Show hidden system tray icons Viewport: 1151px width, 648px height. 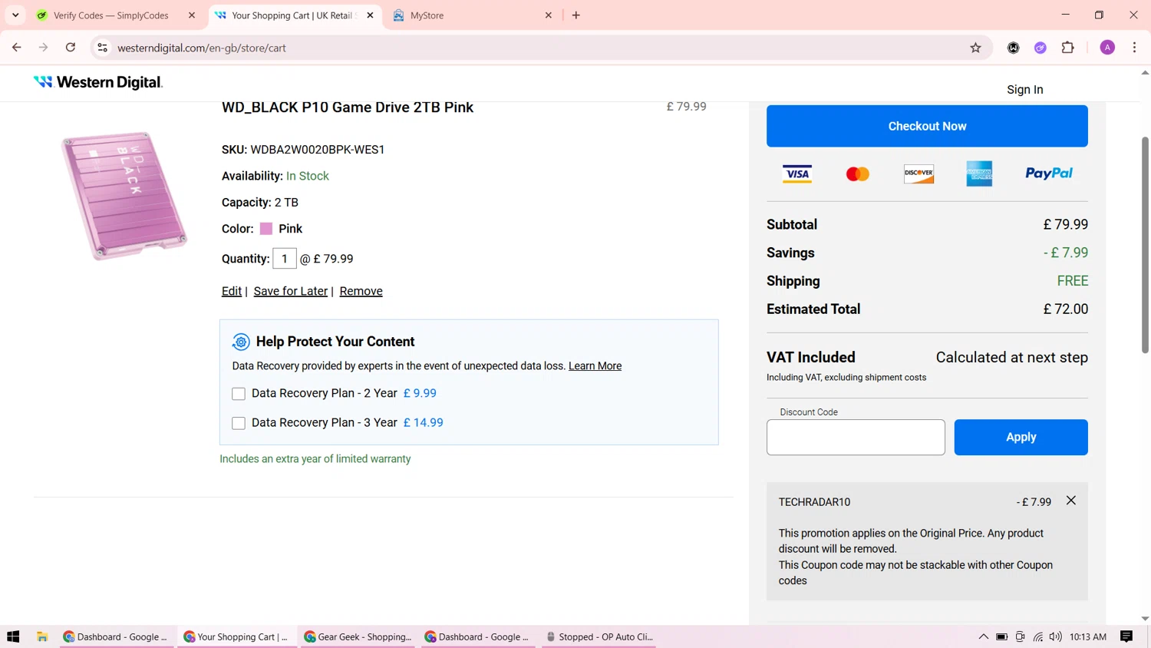coord(983,636)
